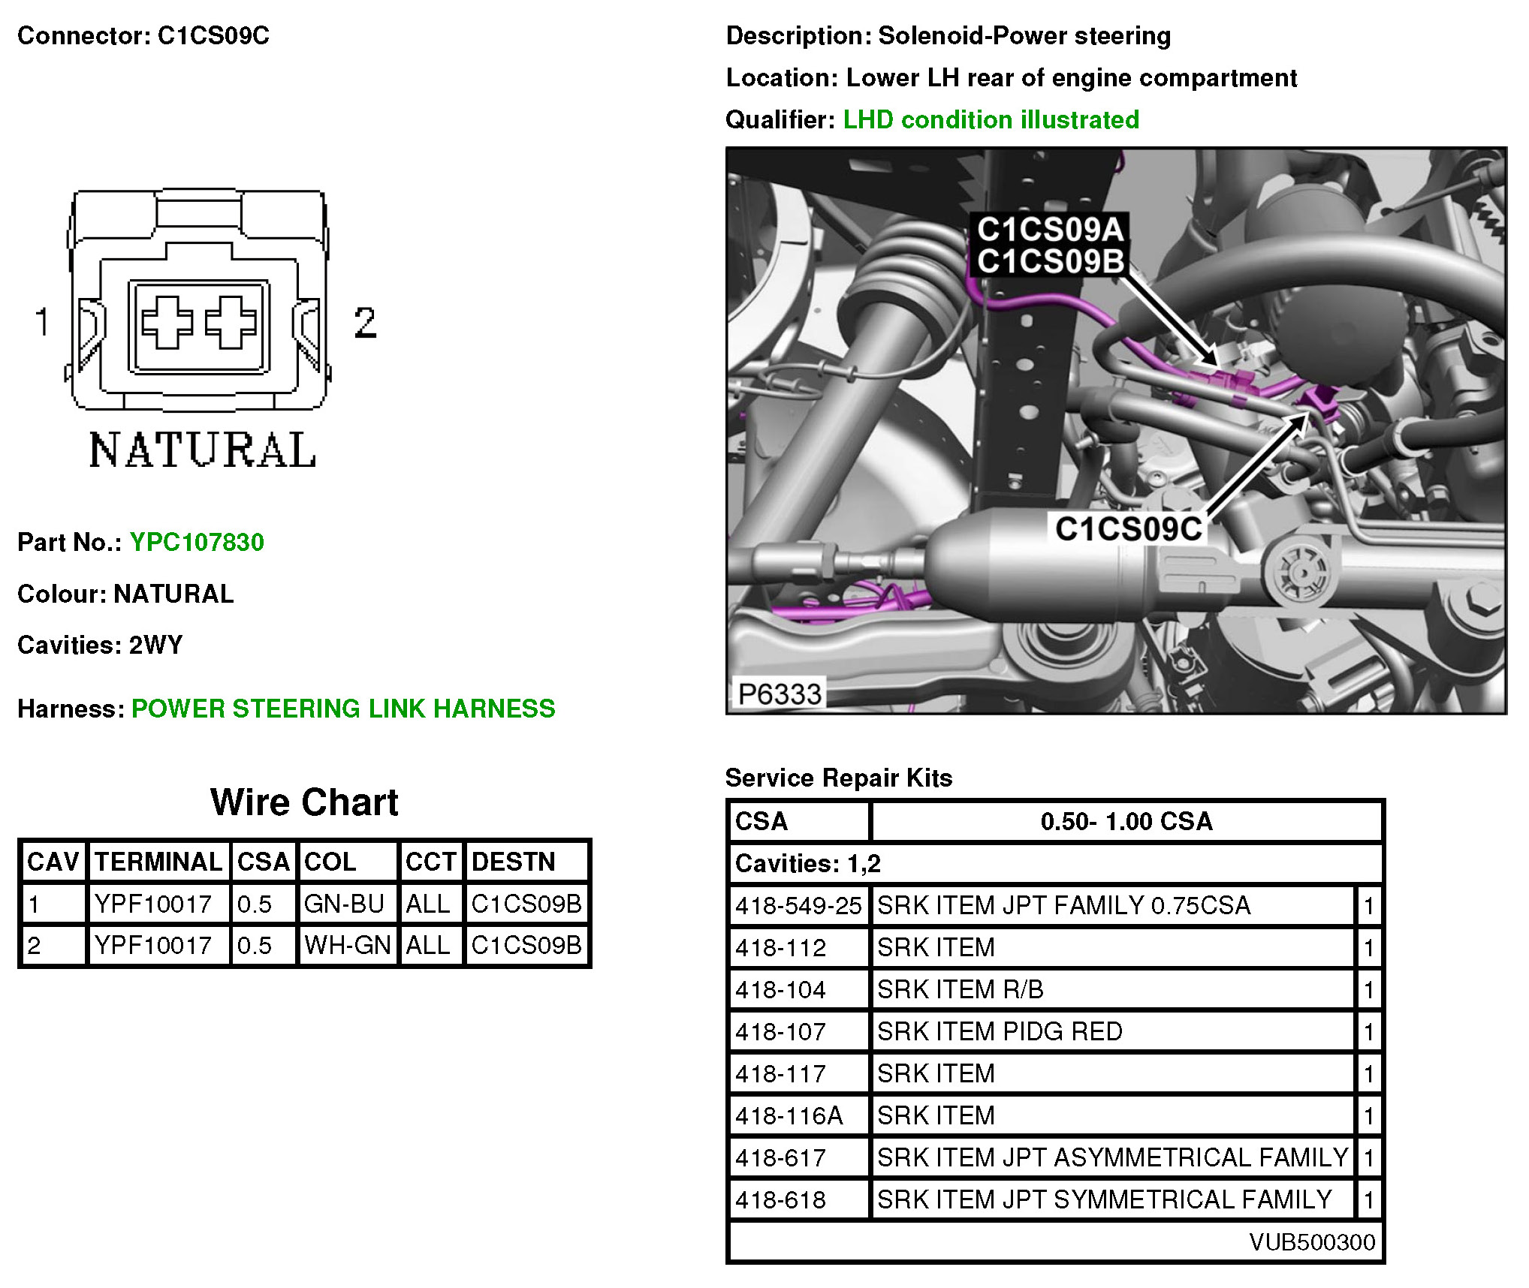Screen dimensions: 1529x1288
Task: Click the 418-107 SRK ITEM PIDG RED row
Action: [999, 1031]
